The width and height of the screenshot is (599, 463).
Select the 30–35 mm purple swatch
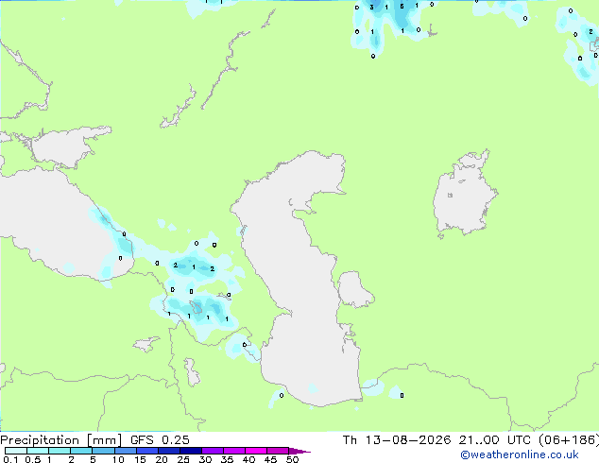(213, 451)
